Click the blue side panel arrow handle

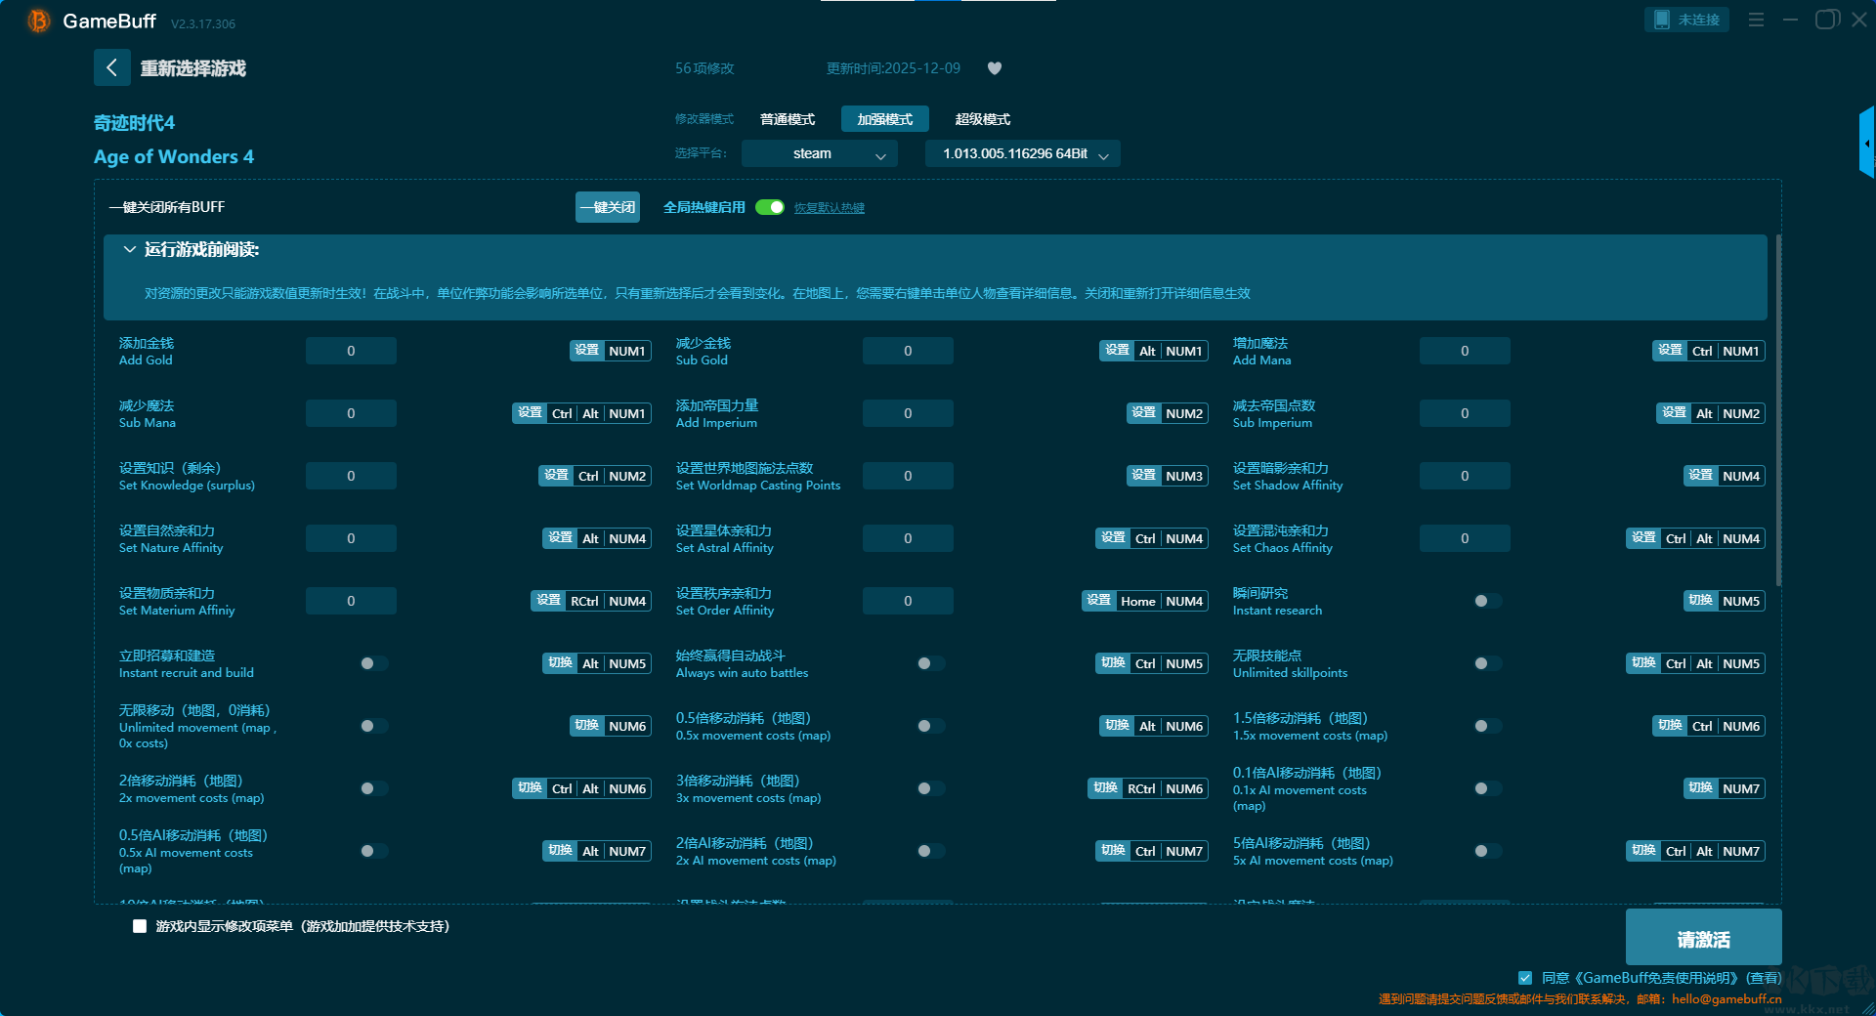click(x=1866, y=144)
